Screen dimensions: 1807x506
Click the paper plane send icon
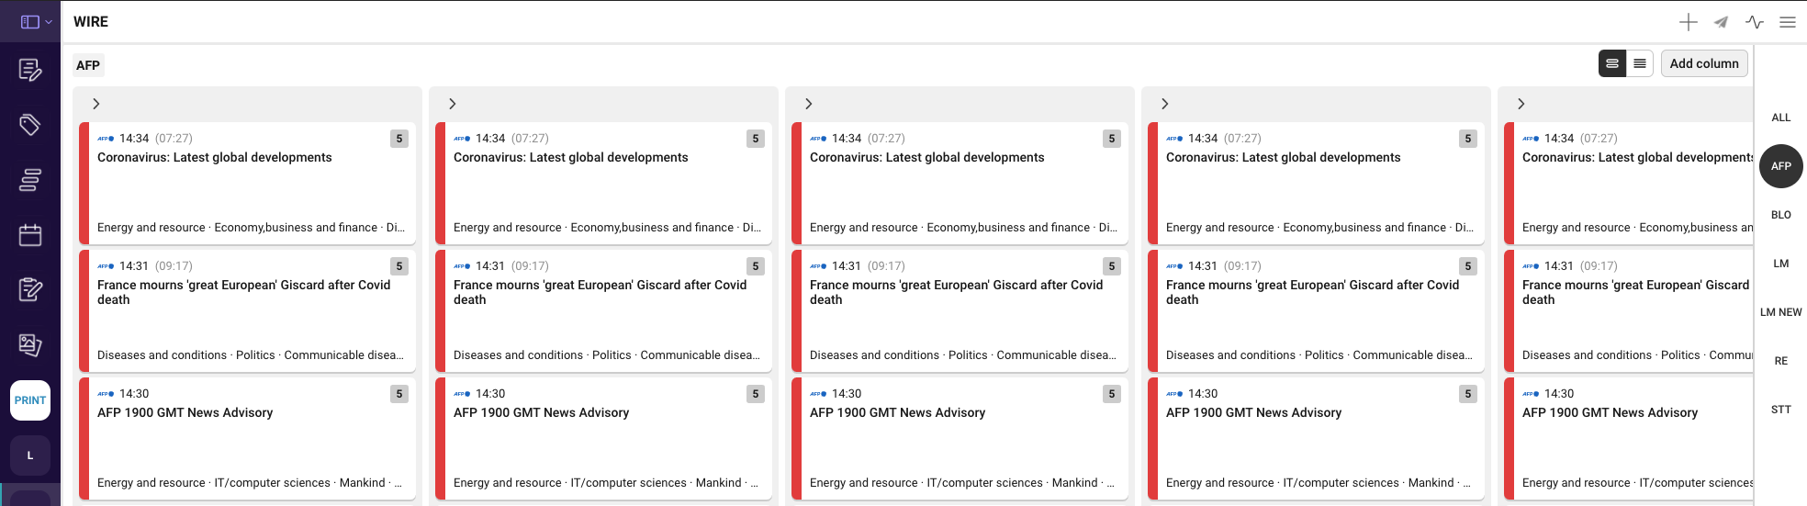click(1721, 22)
